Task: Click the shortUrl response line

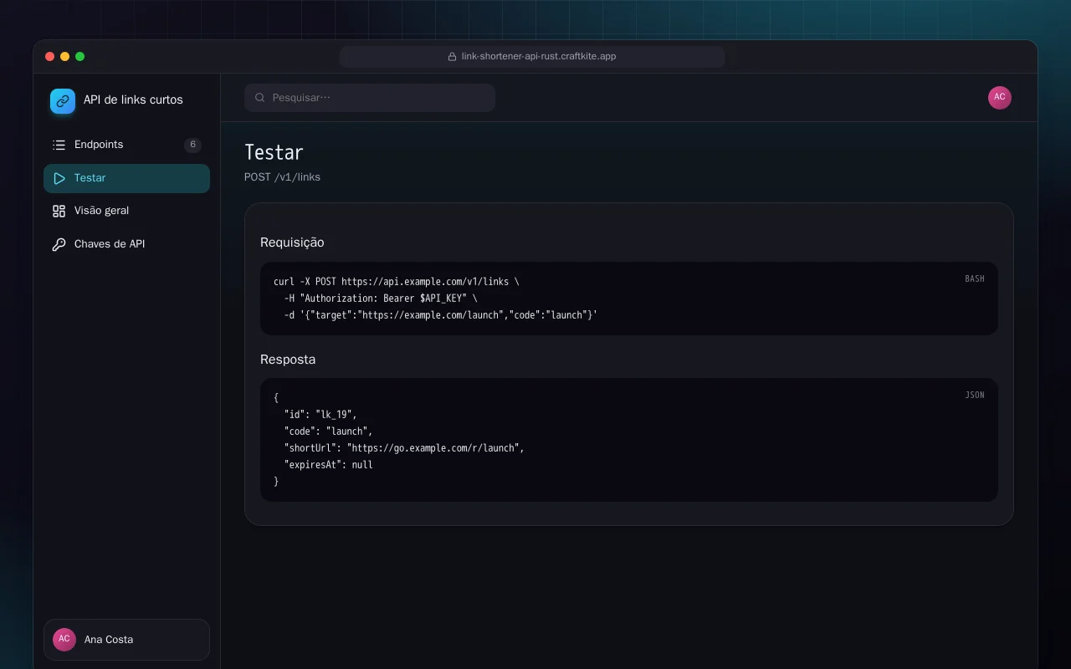Action: (404, 448)
